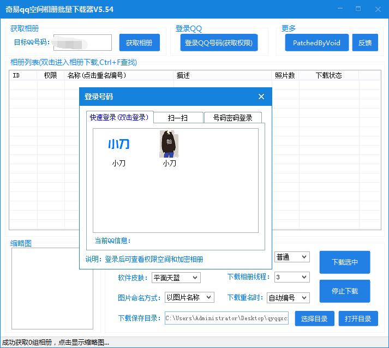This screenshot has width=389, height=348.
Task: Open the 下载重名时 dropdown showing 自动编号
Action: [288, 297]
